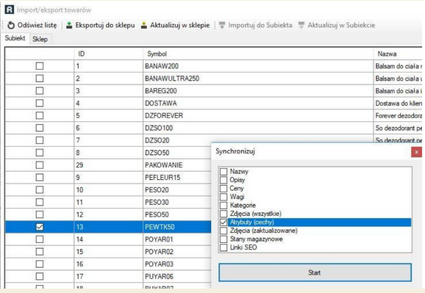This screenshot has height=293, width=425.
Task: Tick the checkbox for row POYAR01
Action: click(40, 239)
